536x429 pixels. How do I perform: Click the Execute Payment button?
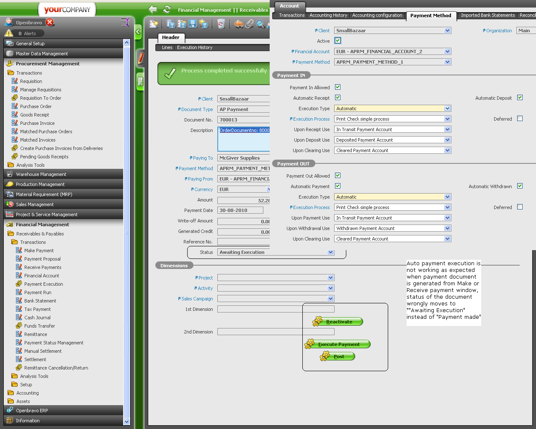(x=338, y=344)
